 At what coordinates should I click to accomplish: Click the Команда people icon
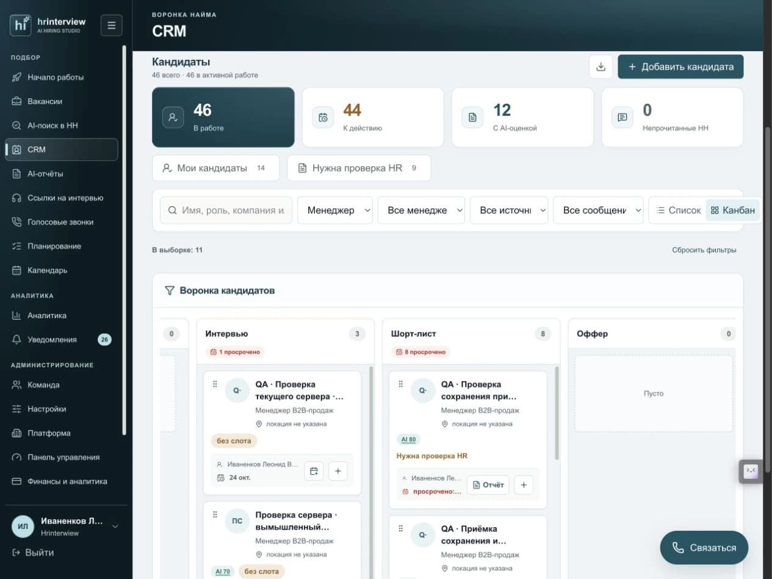click(16, 385)
